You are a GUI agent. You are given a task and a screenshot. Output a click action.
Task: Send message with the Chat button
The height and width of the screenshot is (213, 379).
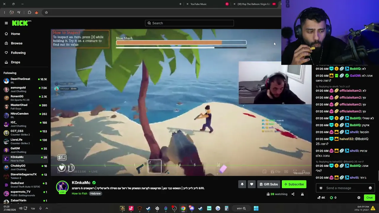tap(369, 198)
